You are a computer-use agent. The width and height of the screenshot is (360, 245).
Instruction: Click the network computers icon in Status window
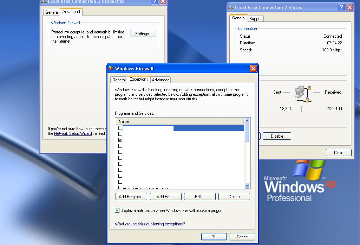[303, 94]
